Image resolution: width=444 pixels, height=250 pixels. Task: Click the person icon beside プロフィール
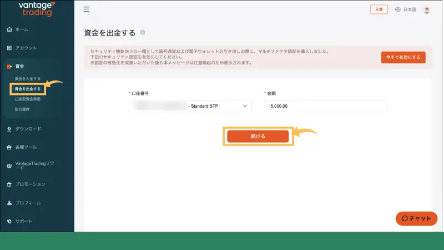pyautogui.click(x=9, y=203)
